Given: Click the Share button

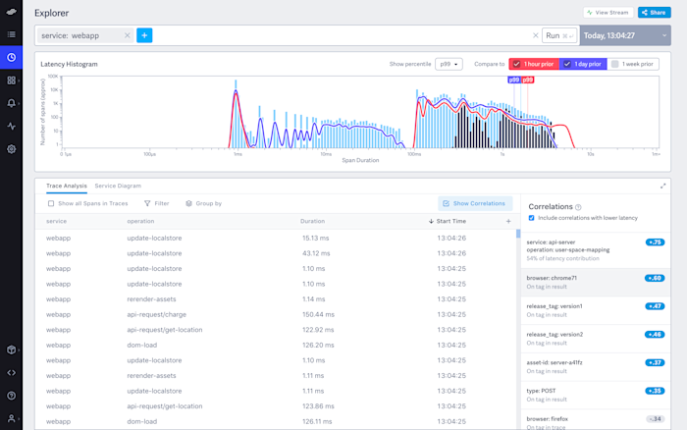Looking at the screenshot, I should pyautogui.click(x=655, y=13).
